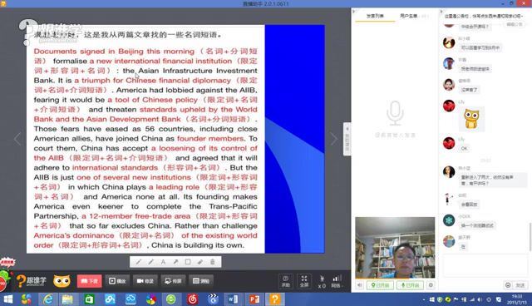Expand the triangle above the speaker list

354,11
